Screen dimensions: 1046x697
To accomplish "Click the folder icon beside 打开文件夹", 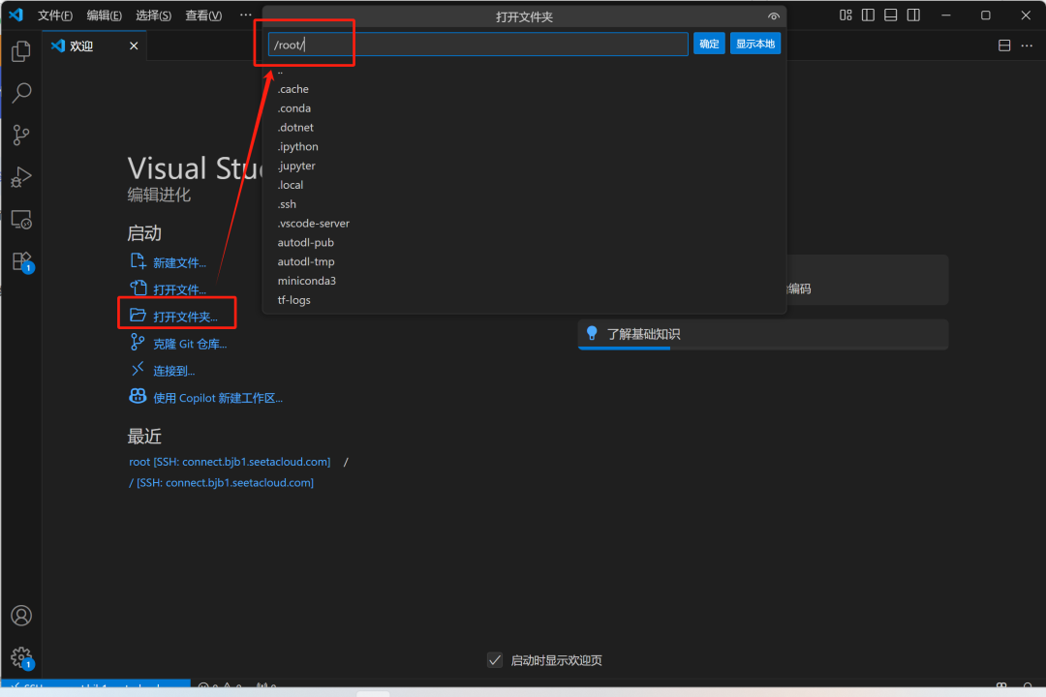I will tap(138, 315).
